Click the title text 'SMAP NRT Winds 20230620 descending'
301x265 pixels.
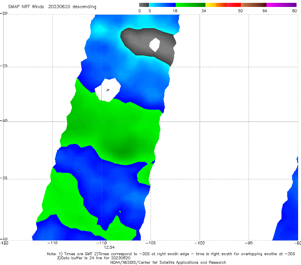pyautogui.click(x=52, y=7)
